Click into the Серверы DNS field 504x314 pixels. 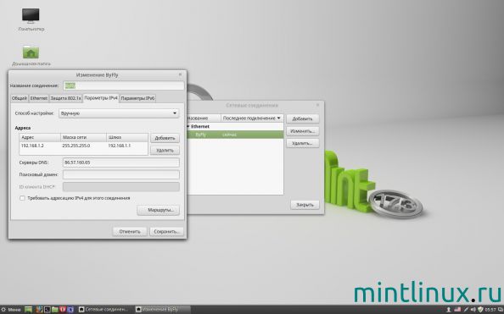[x=120, y=163]
